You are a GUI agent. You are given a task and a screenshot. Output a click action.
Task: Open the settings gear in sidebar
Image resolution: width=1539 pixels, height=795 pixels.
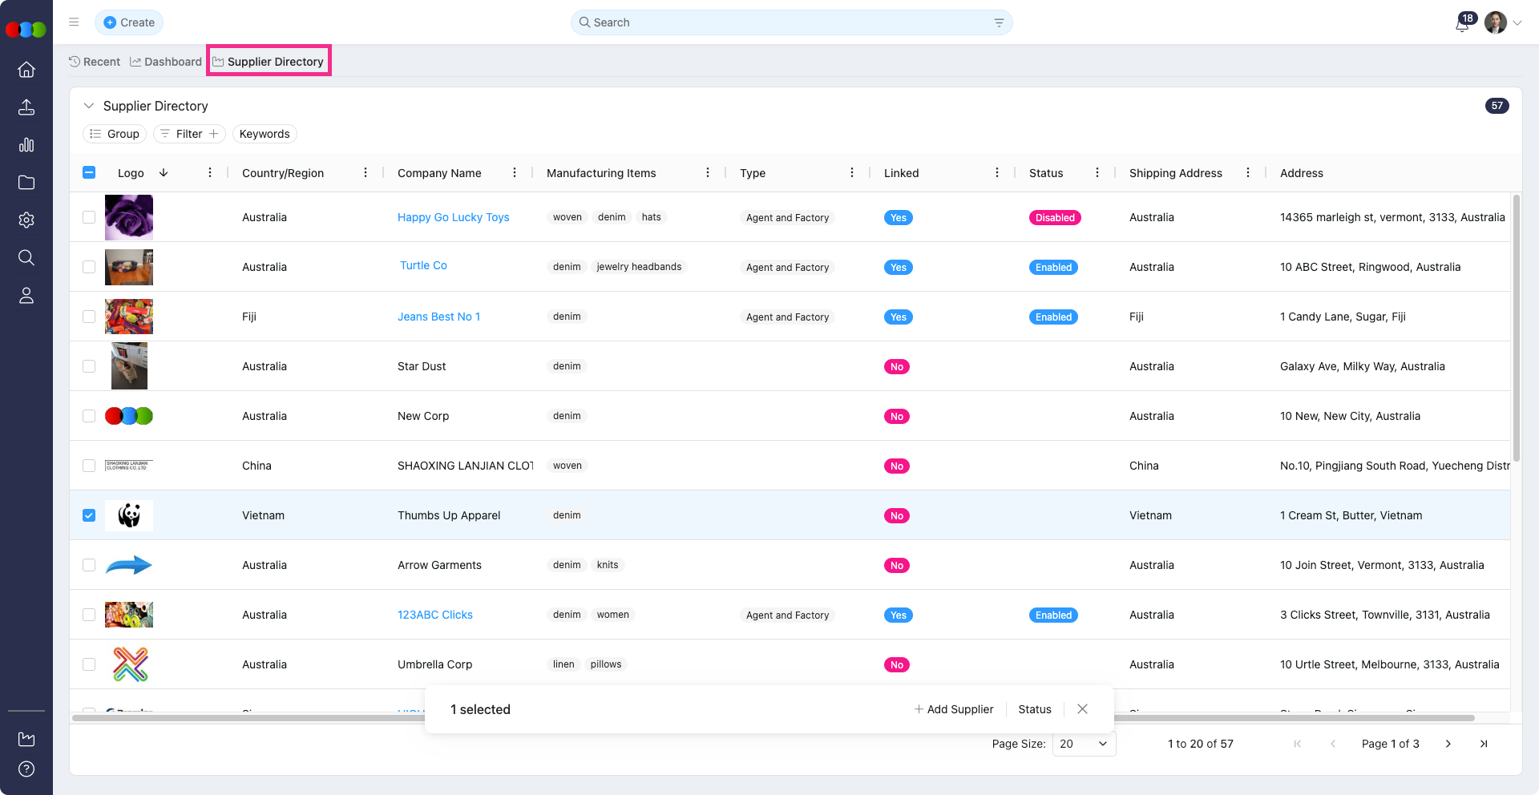coord(26,220)
